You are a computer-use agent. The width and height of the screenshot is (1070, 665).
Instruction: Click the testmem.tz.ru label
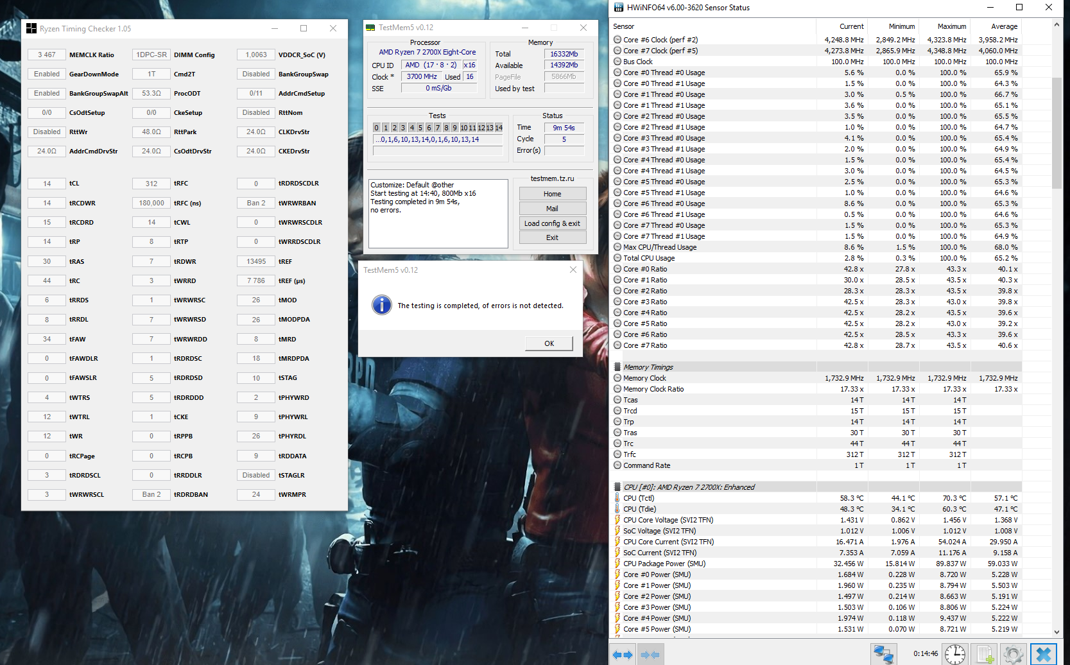click(x=553, y=178)
